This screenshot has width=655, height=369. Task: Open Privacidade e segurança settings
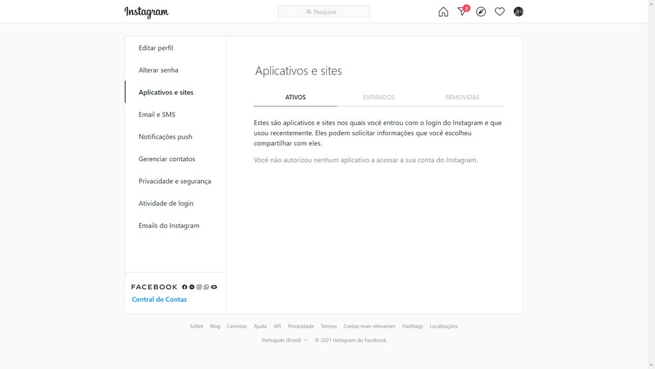pyautogui.click(x=176, y=181)
